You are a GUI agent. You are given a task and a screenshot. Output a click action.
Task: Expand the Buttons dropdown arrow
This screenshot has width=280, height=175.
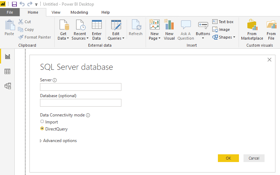tap(203, 38)
